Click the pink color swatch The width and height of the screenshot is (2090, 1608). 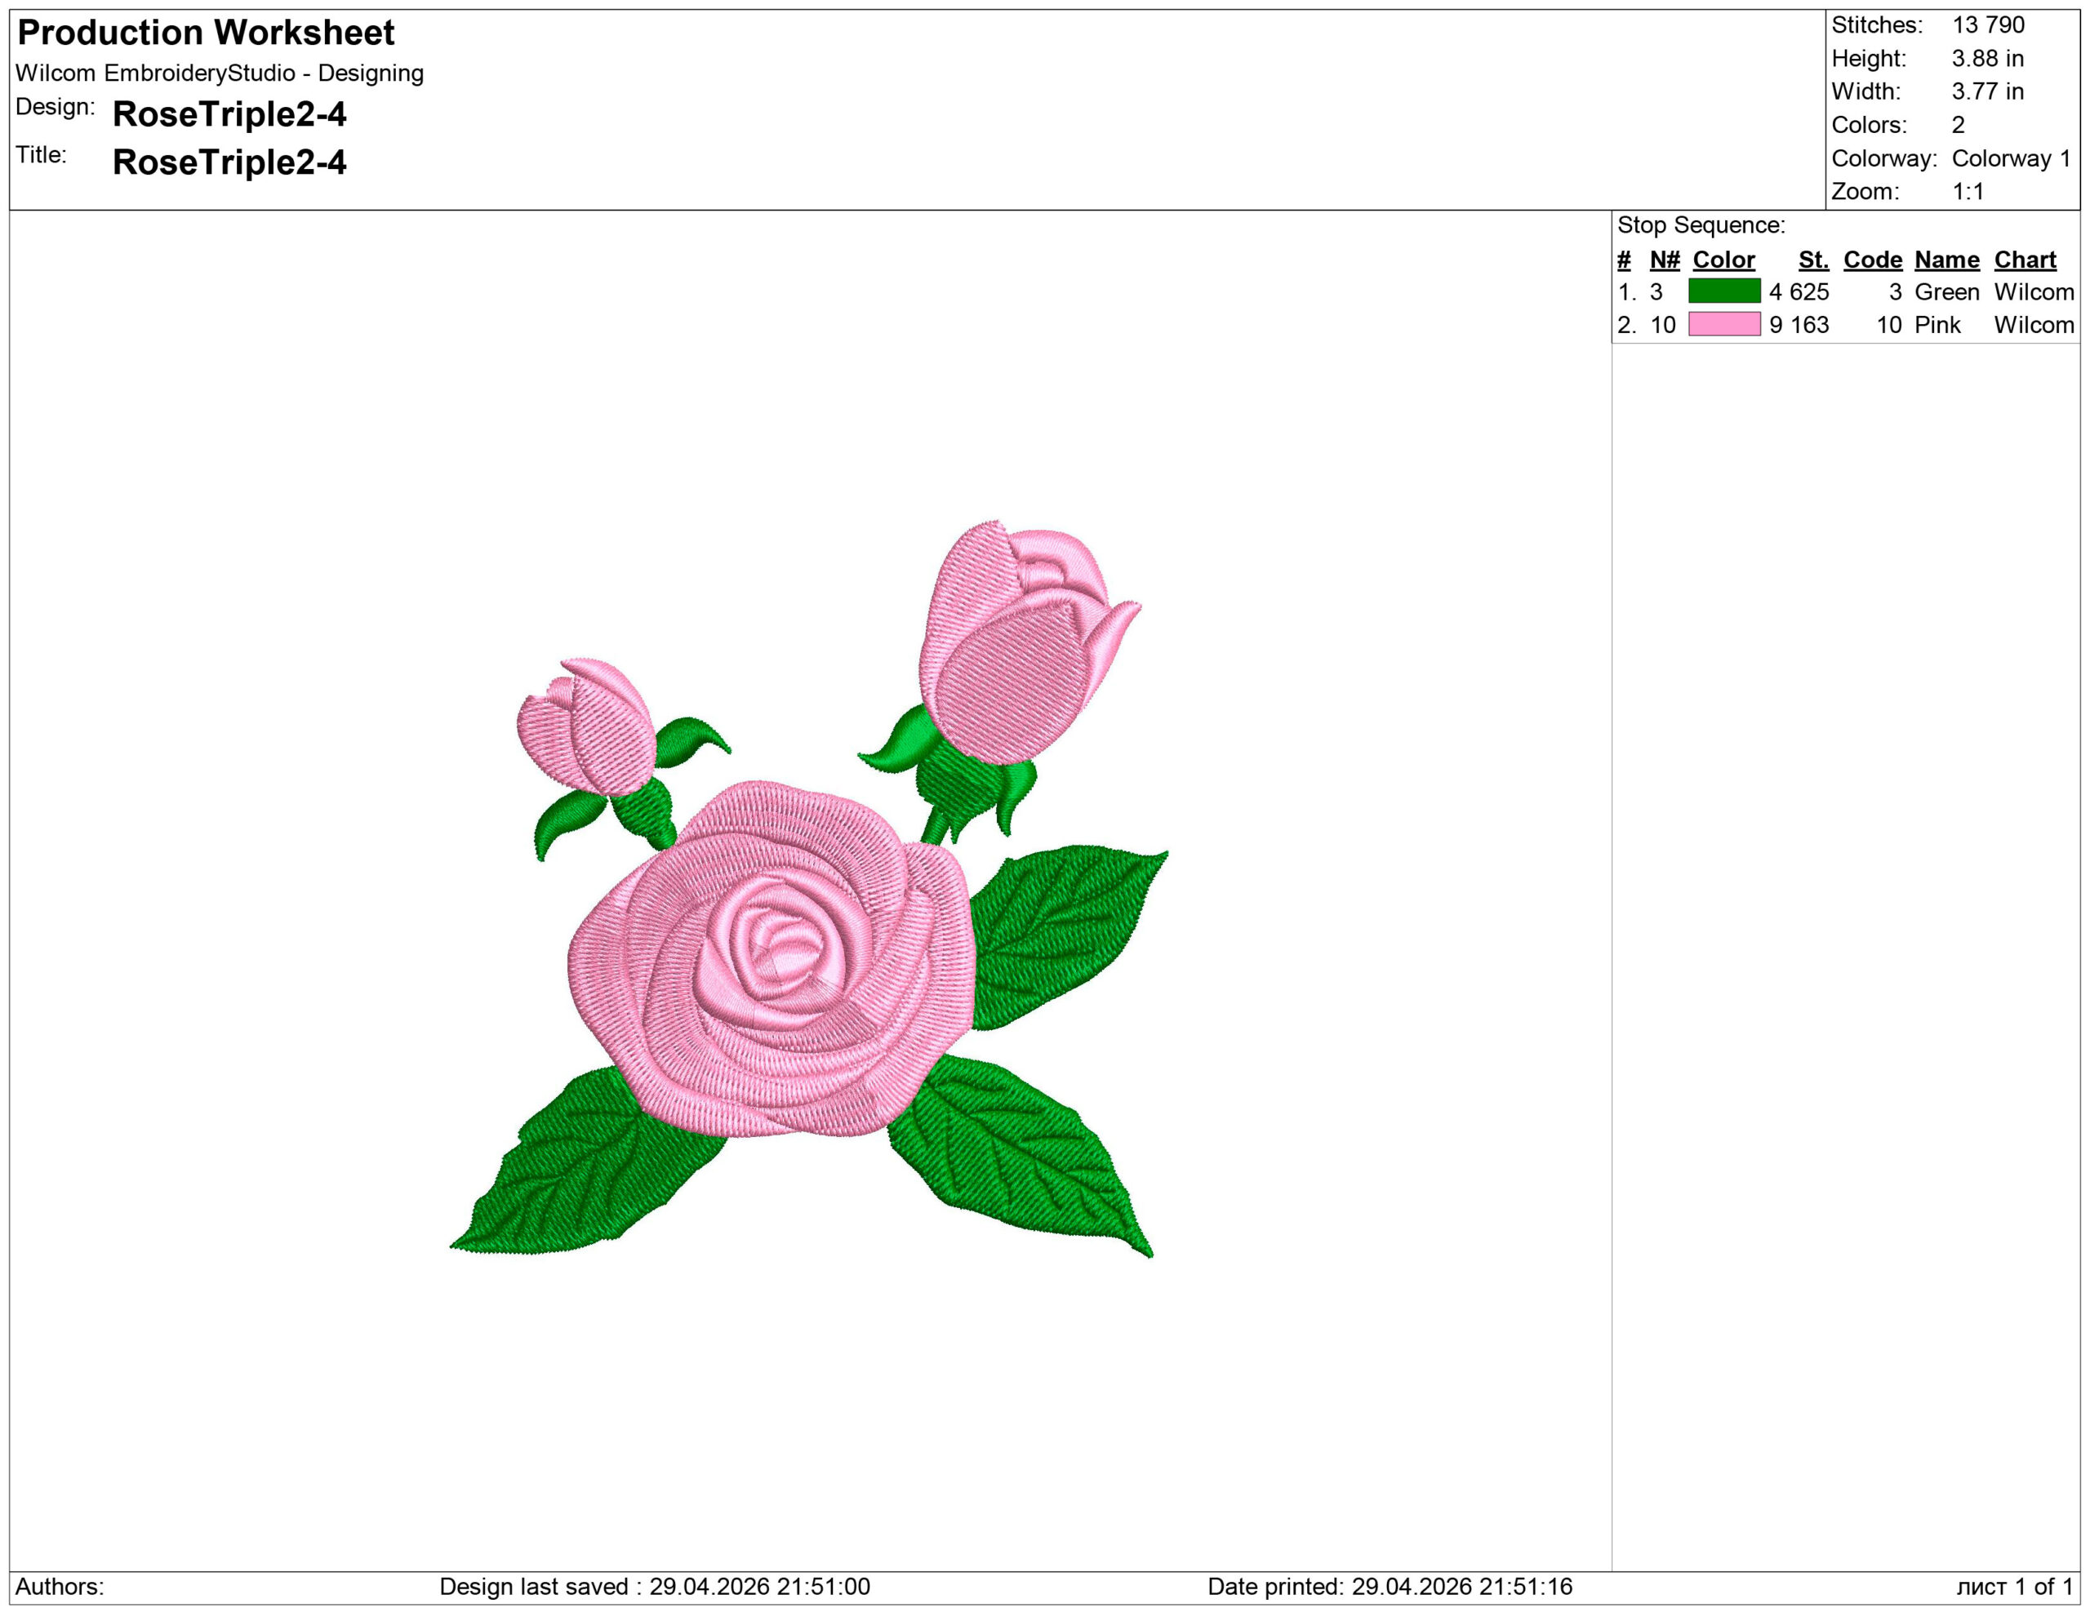point(1723,324)
